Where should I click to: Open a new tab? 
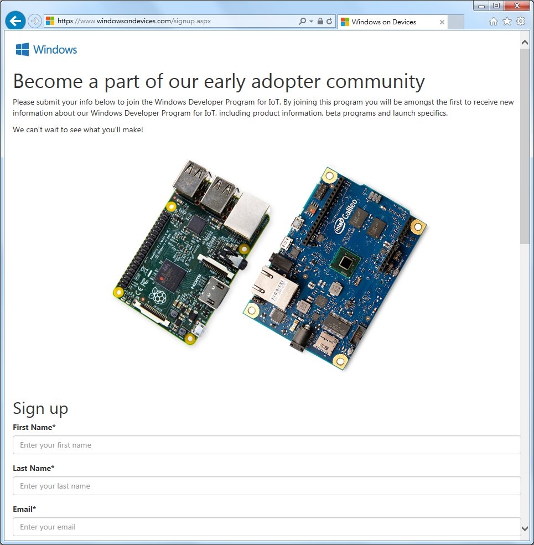456,22
